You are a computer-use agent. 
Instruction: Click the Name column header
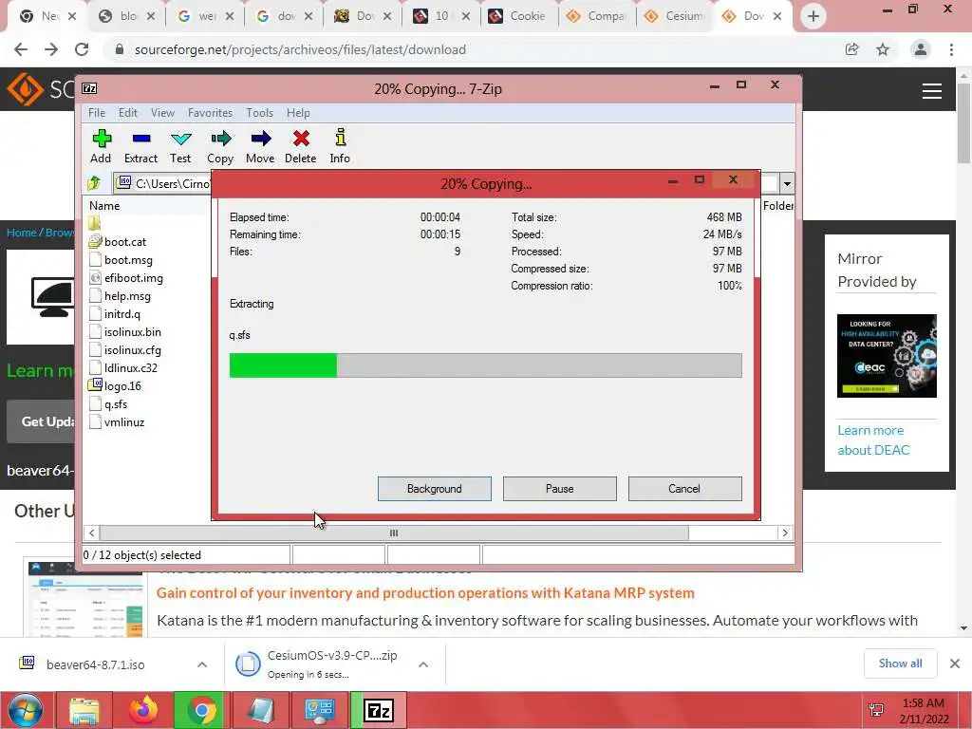pos(104,206)
